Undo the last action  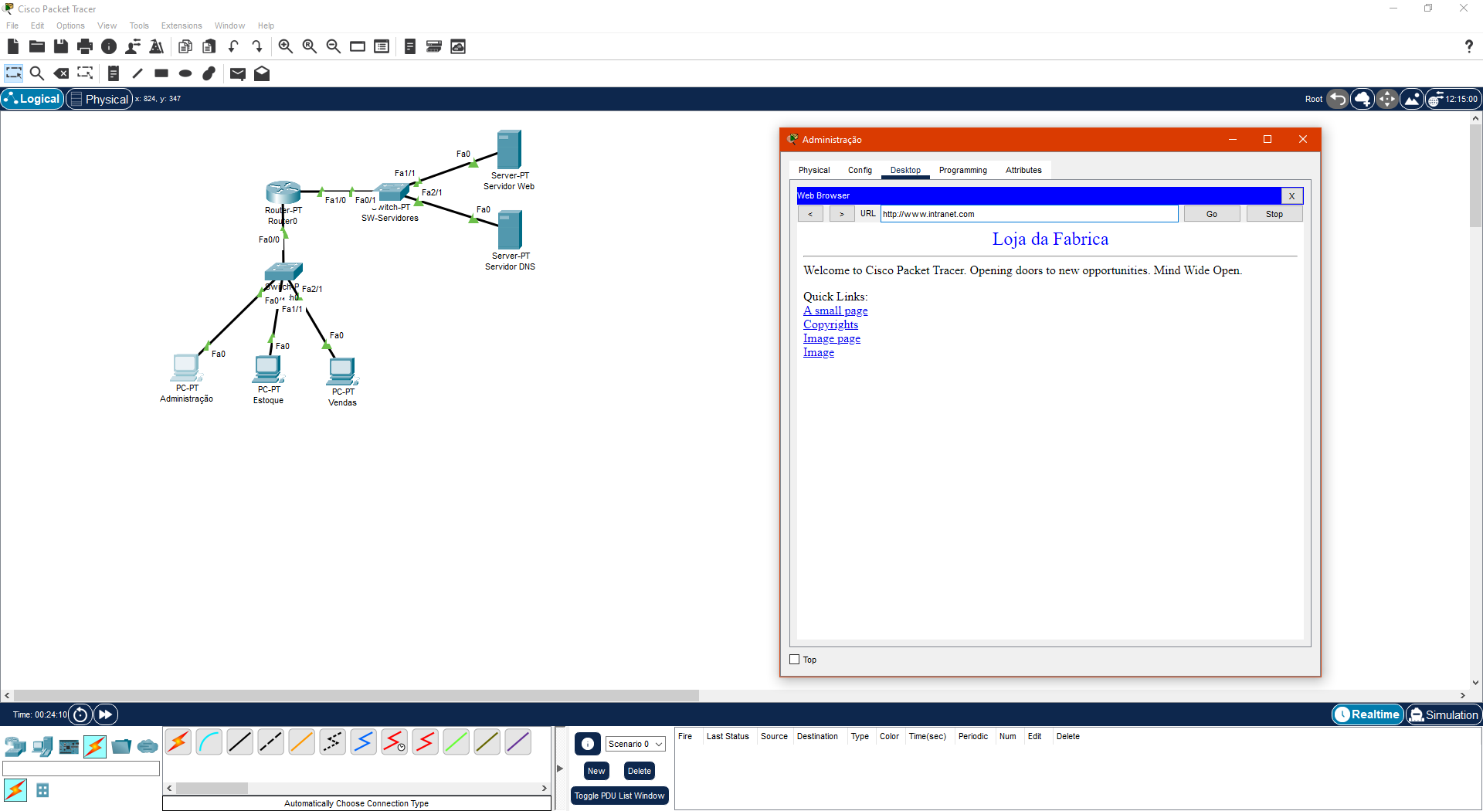233,46
